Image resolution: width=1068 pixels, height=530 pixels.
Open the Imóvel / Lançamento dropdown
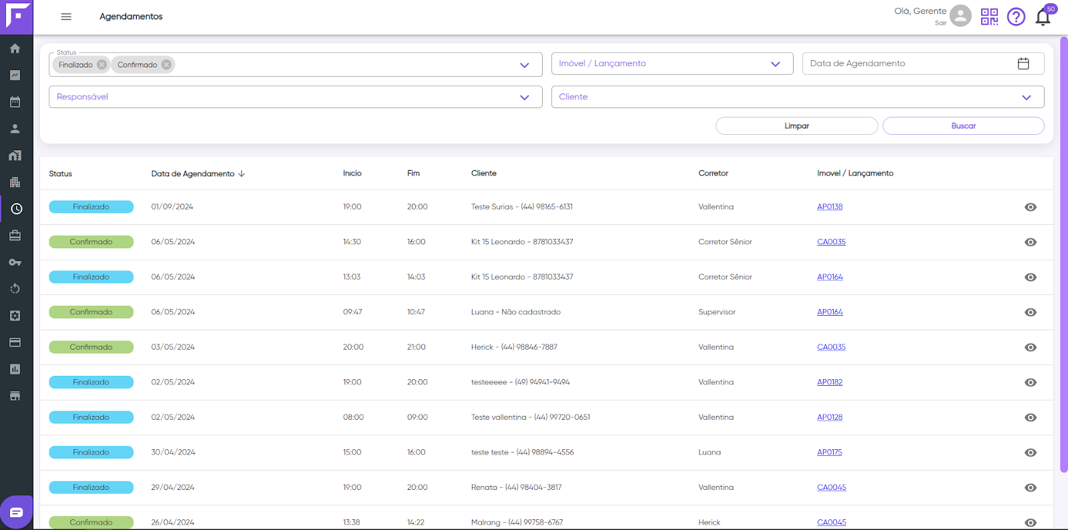[672, 63]
